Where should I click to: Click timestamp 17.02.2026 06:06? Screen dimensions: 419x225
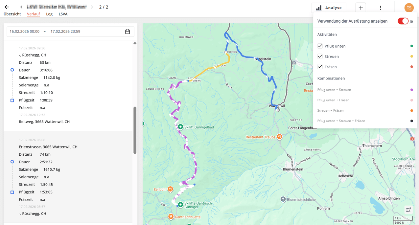coord(32,140)
